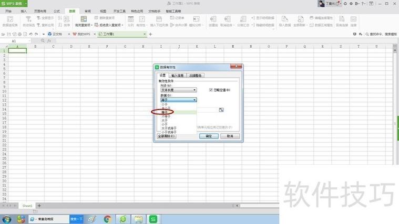
Task: Click the WPS 表格 application menu button
Action: (14, 4)
